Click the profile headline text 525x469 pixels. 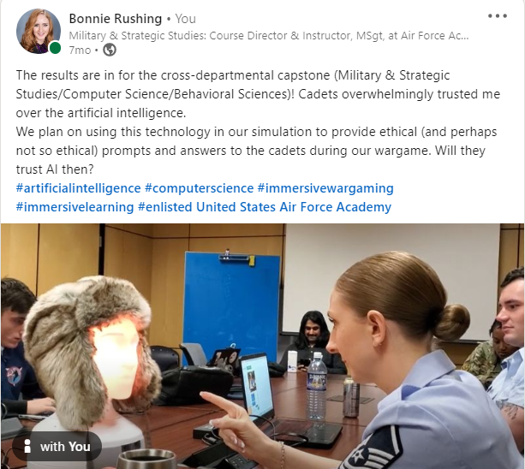coord(269,35)
